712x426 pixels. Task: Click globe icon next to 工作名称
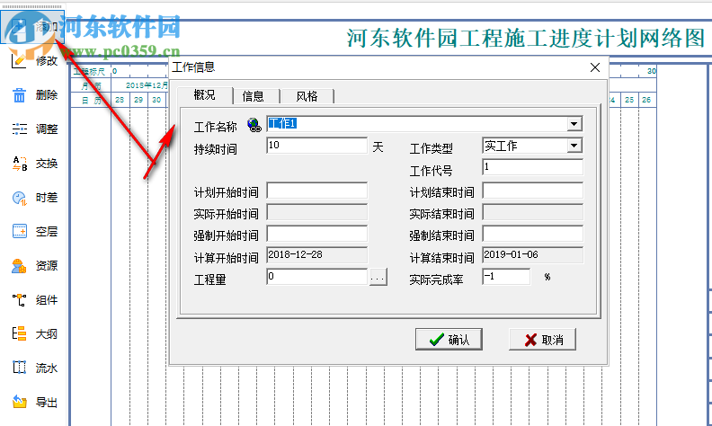click(x=254, y=125)
